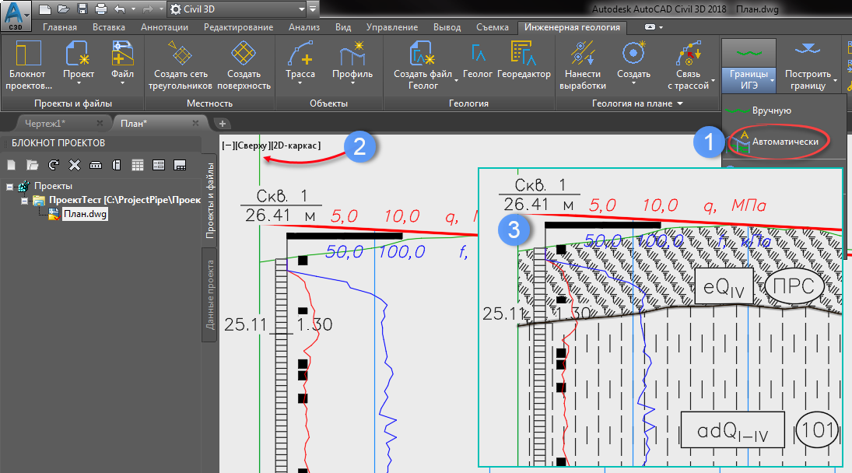The width and height of the screenshot is (852, 473).
Task: Create a new drawing from Quick Access toolbar
Action: click(x=45, y=9)
